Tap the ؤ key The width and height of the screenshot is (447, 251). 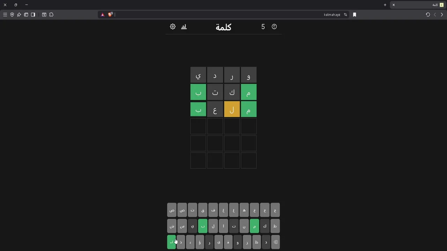tap(200, 242)
